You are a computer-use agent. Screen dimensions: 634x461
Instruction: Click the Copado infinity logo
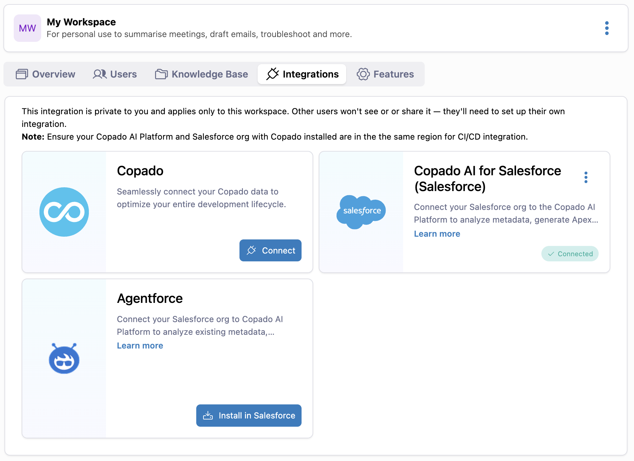(x=64, y=212)
